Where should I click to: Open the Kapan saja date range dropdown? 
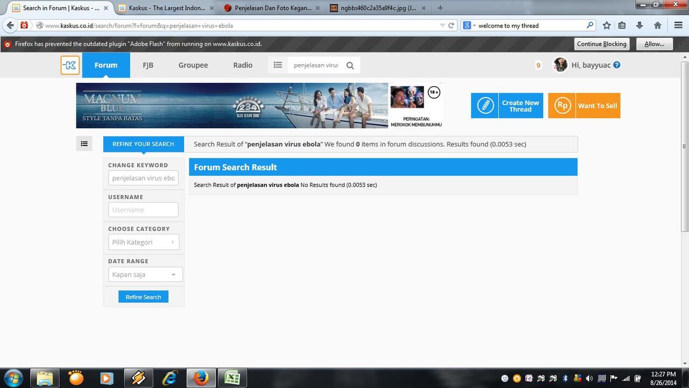tap(145, 274)
